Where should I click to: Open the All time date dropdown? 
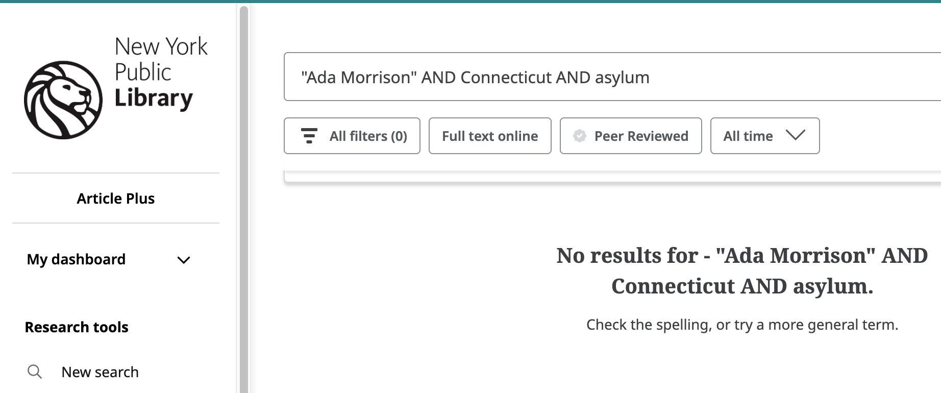(748, 136)
